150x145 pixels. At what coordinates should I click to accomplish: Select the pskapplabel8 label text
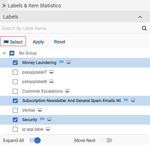pos(34,82)
